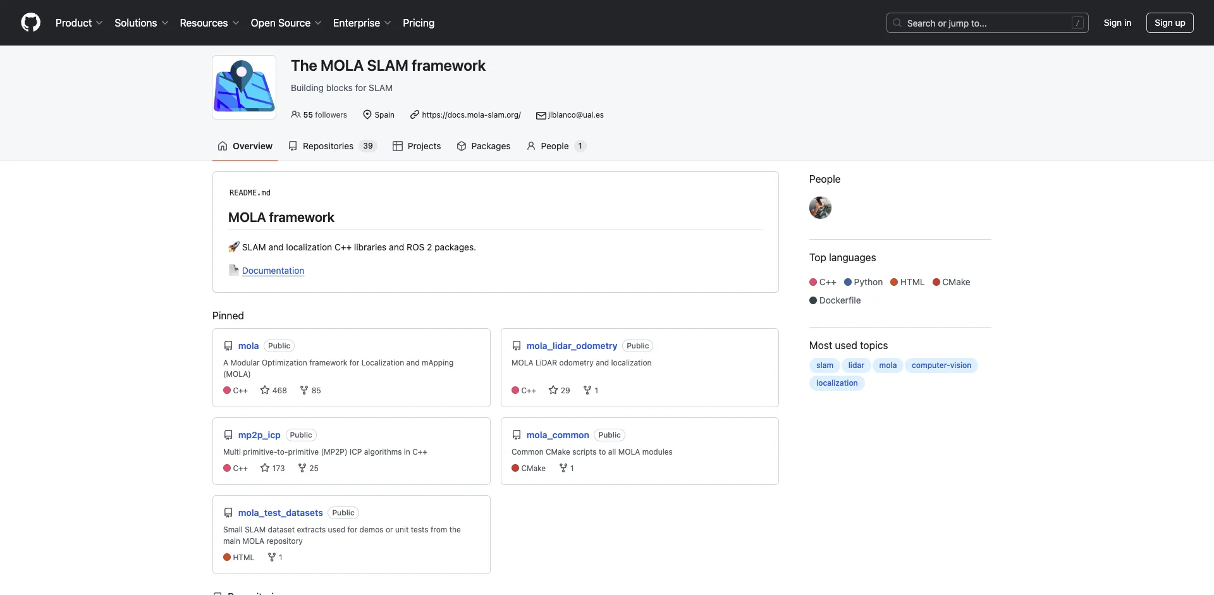Screen dimensions: 1214x595
Task: Click the location pin icon near Spain
Action: pos(367,114)
